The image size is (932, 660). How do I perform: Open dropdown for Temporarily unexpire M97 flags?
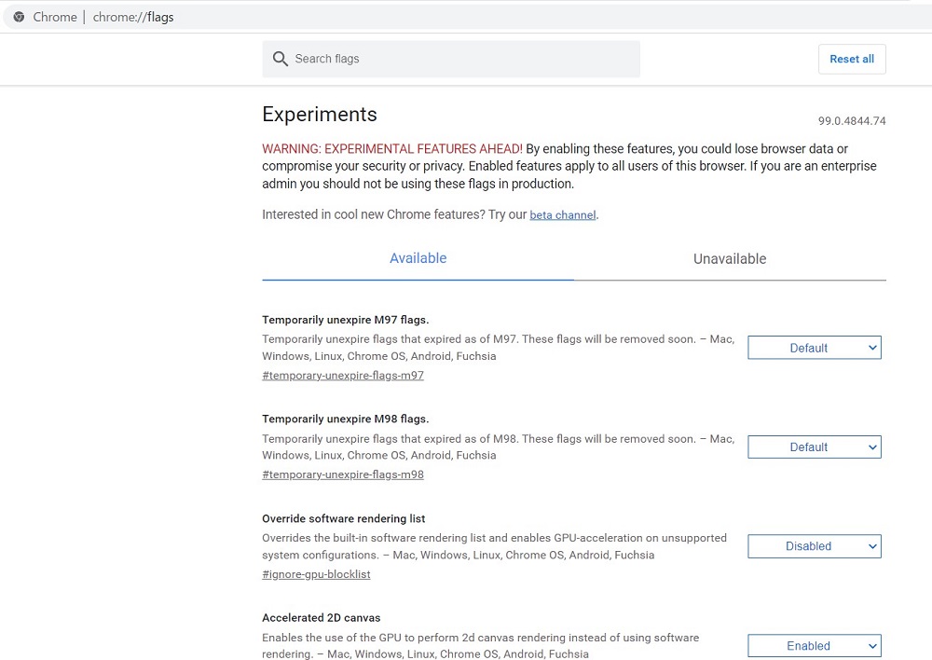(x=815, y=348)
